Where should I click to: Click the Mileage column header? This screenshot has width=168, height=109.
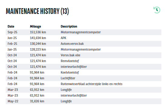point(35,26)
